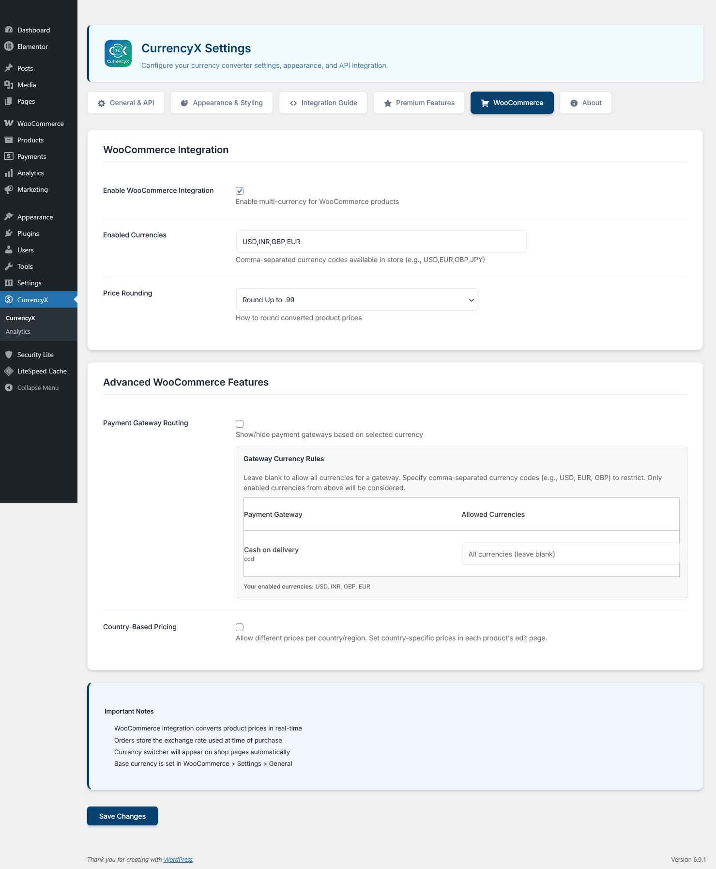Open the Integration Guide tab
The image size is (716, 869).
[323, 103]
